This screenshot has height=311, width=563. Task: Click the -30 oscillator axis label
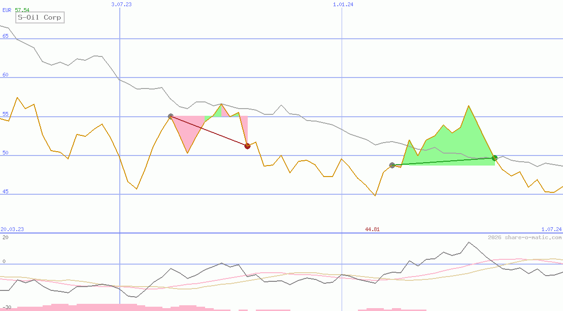6,307
